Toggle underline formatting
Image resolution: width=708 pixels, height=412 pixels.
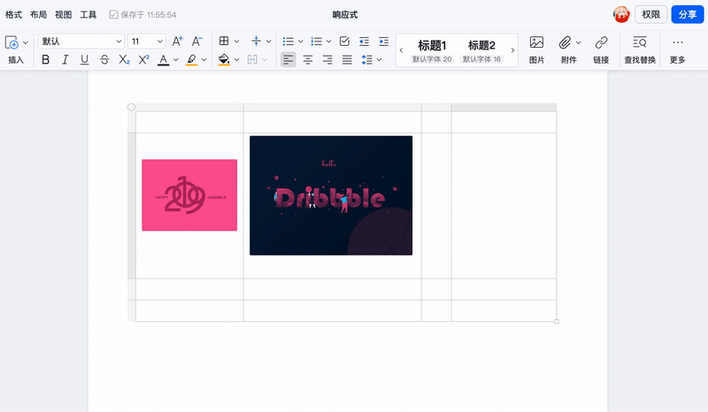point(84,59)
